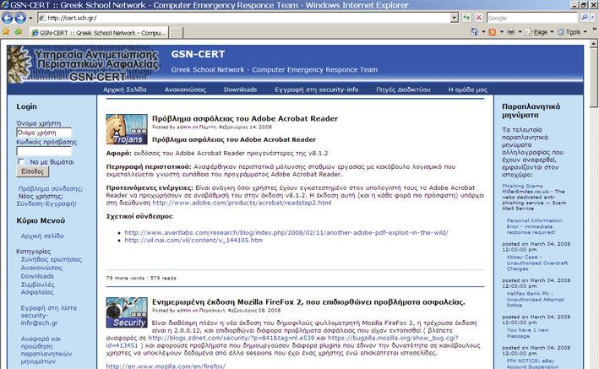Expand the Print dropdown arrow
Screen dimensions: 599x369
tap(520, 32)
